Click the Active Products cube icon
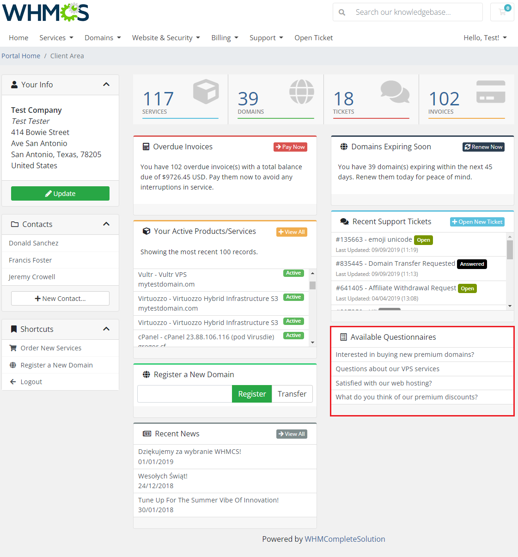518x557 pixels. click(x=146, y=231)
